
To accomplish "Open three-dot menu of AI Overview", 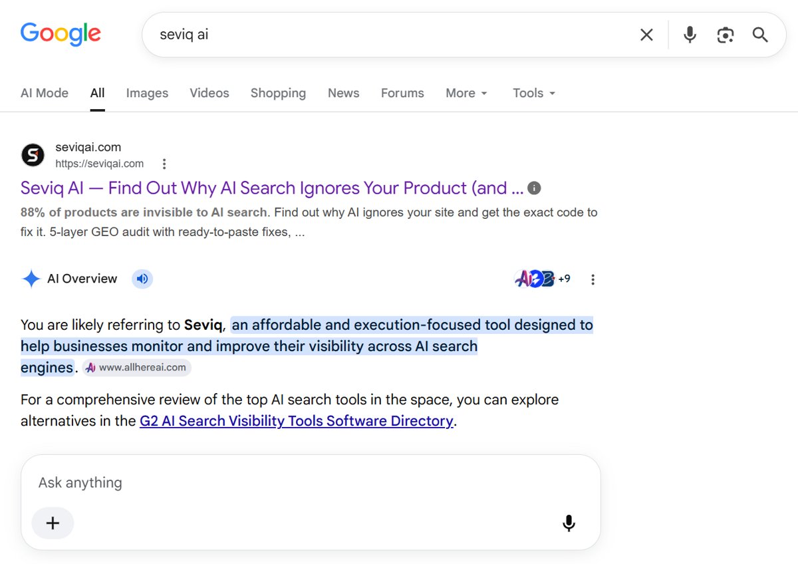I will [593, 279].
